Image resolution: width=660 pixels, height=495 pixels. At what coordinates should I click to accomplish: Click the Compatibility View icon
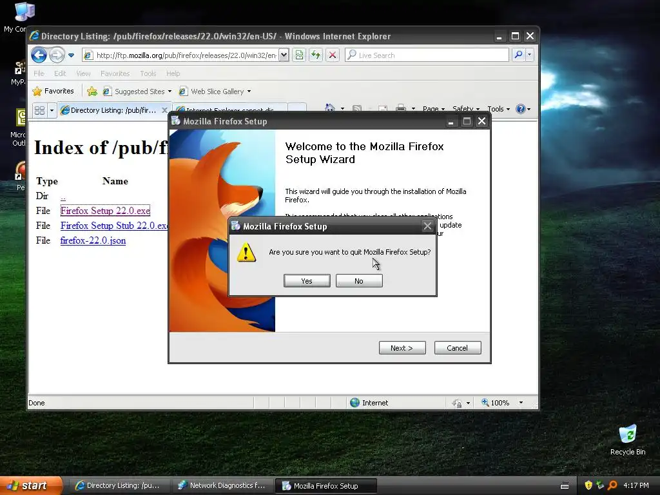[x=299, y=55]
